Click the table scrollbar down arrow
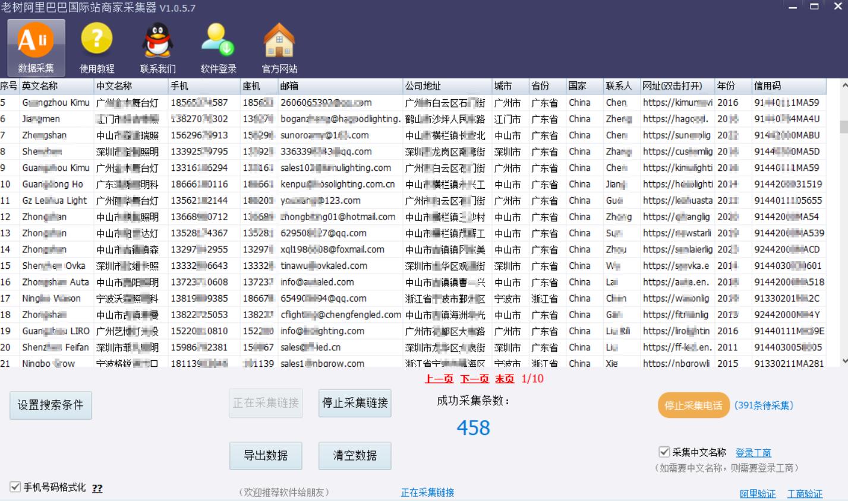 843,360
